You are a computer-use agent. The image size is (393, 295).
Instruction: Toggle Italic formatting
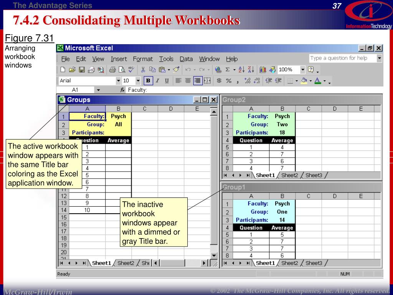[x=157, y=81]
